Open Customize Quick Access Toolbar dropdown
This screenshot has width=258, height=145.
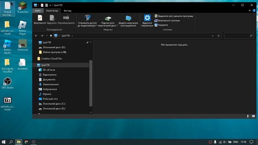[x=50, y=5]
